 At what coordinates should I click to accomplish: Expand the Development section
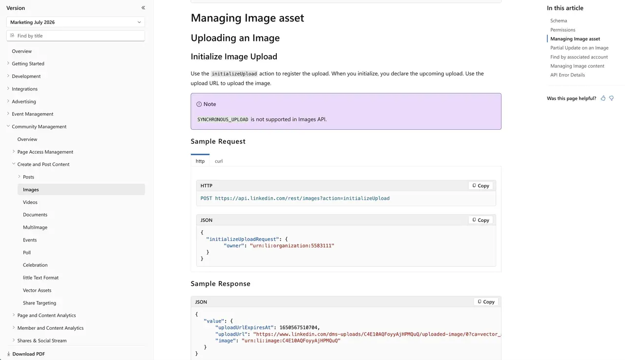(8, 76)
